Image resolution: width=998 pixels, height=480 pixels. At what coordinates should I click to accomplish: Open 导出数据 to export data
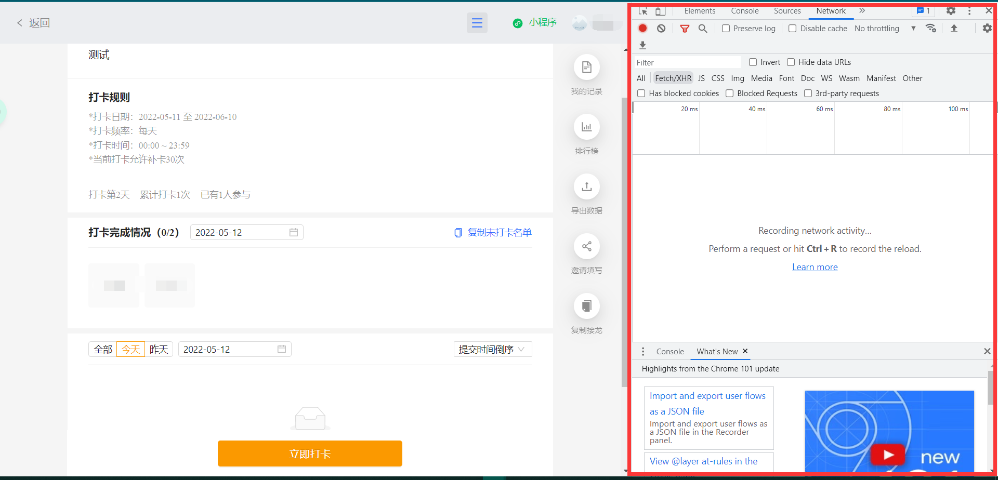[x=586, y=194]
